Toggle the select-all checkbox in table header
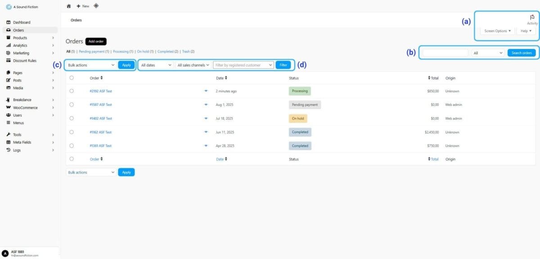 (x=72, y=78)
